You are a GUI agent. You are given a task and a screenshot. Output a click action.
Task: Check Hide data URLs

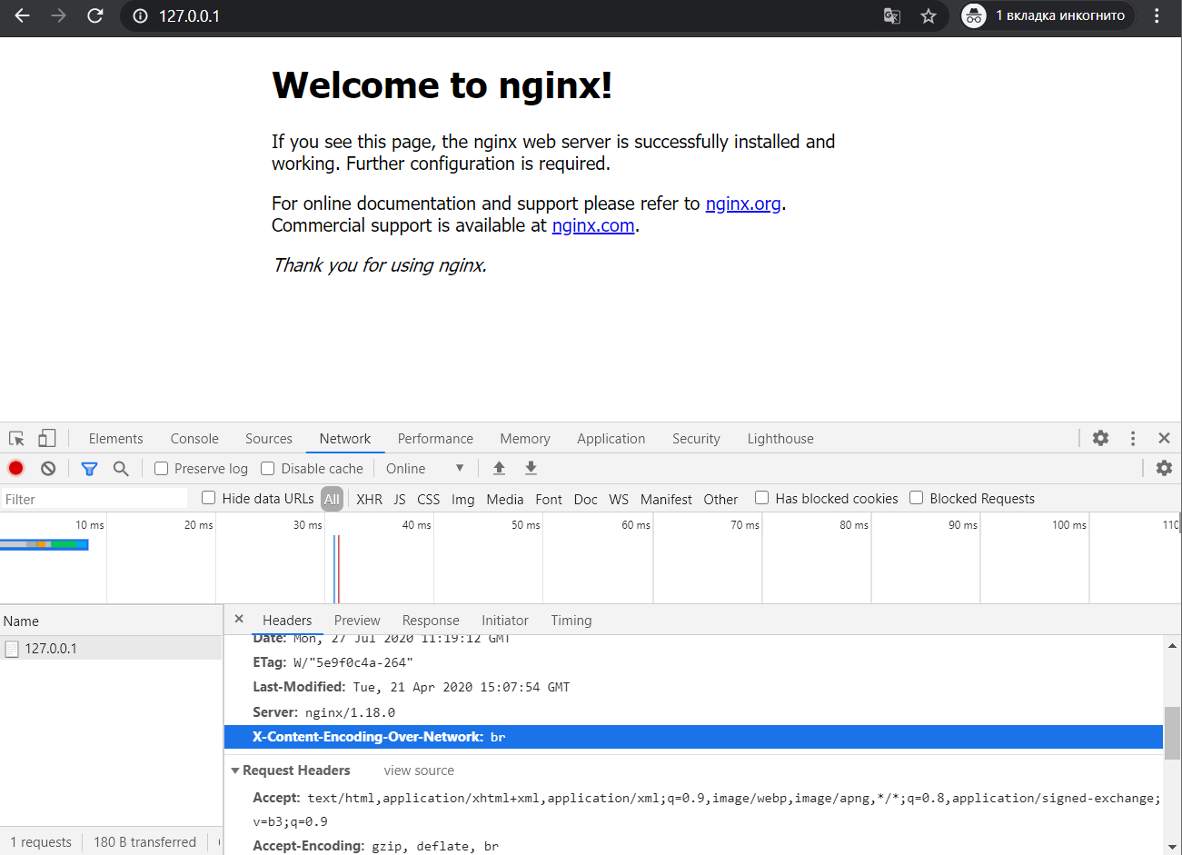pos(209,497)
